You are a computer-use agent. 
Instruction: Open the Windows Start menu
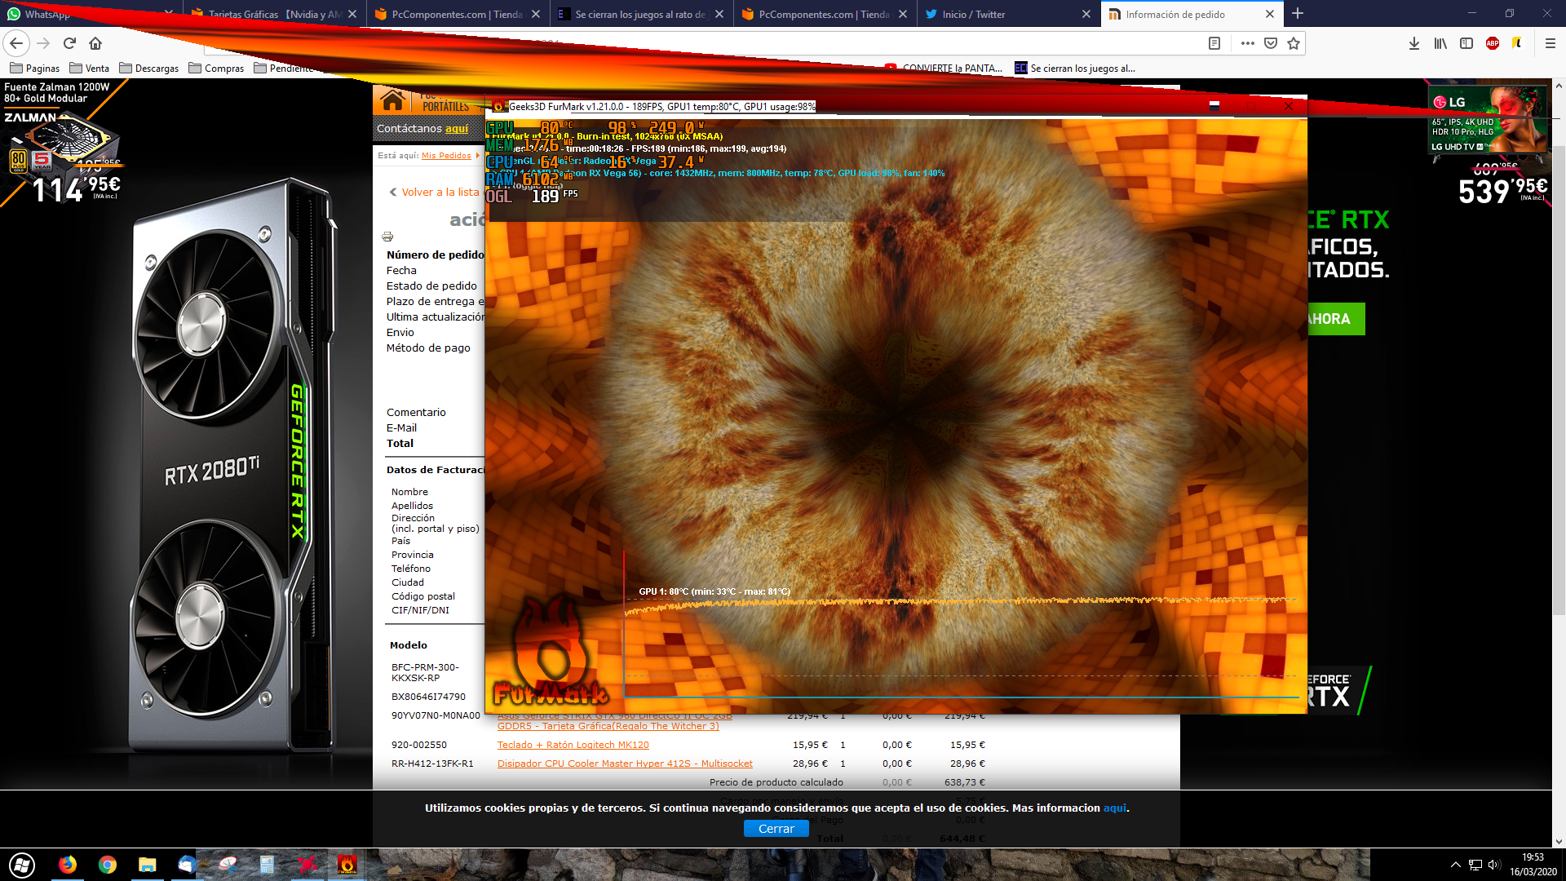click(22, 865)
